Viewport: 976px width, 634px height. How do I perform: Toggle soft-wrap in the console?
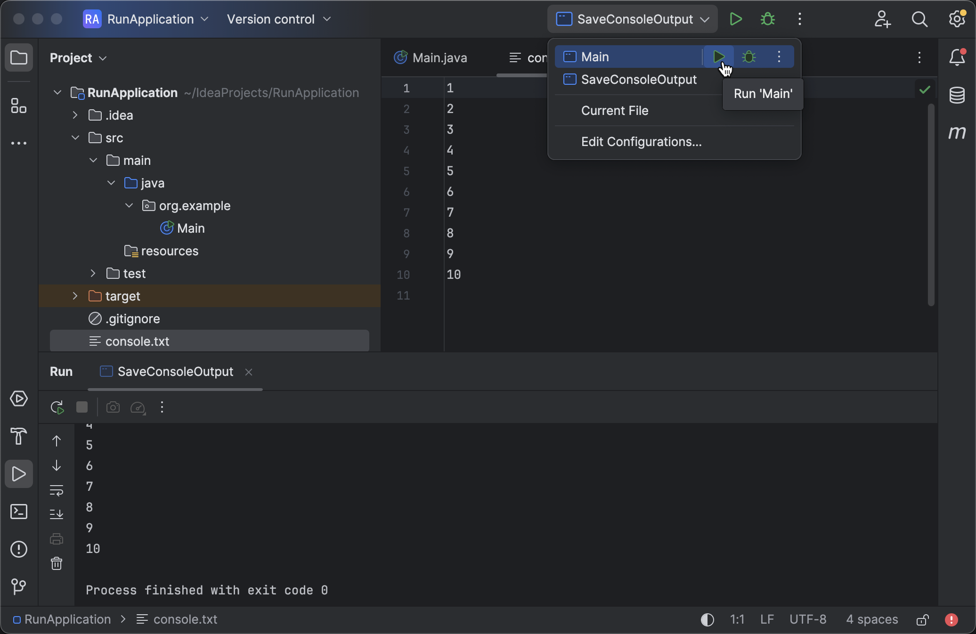(57, 490)
